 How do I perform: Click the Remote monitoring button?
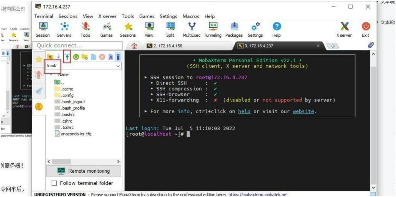pyautogui.click(x=83, y=171)
